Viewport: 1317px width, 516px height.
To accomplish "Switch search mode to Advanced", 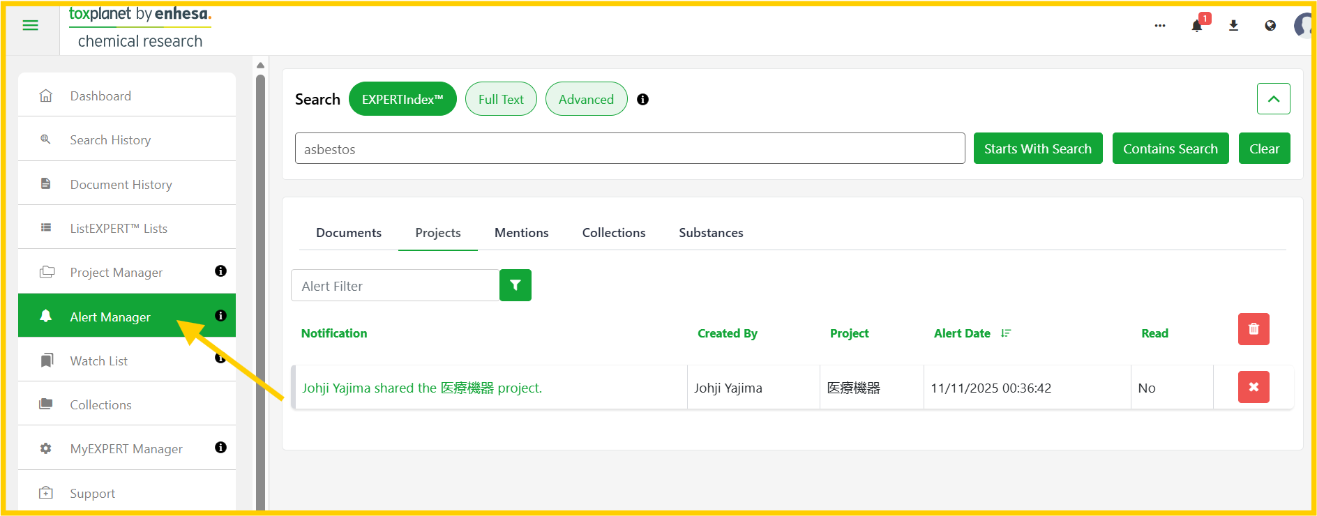I will 586,99.
